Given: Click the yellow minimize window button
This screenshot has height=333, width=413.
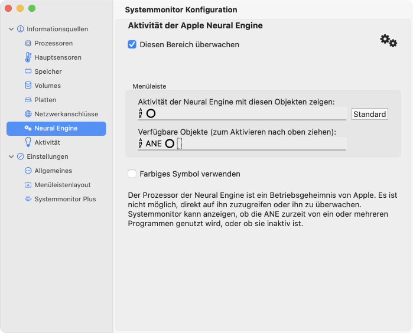Looking at the screenshot, I should tap(20, 8).
